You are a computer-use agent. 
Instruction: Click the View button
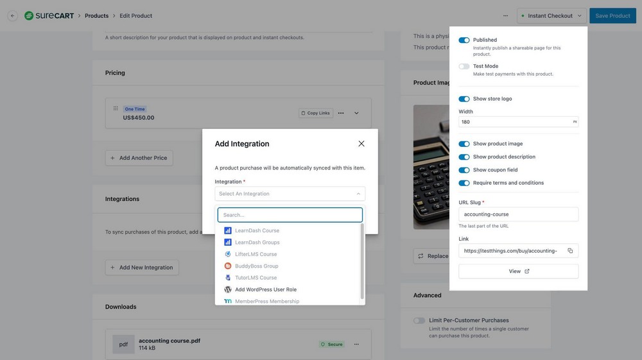518,271
